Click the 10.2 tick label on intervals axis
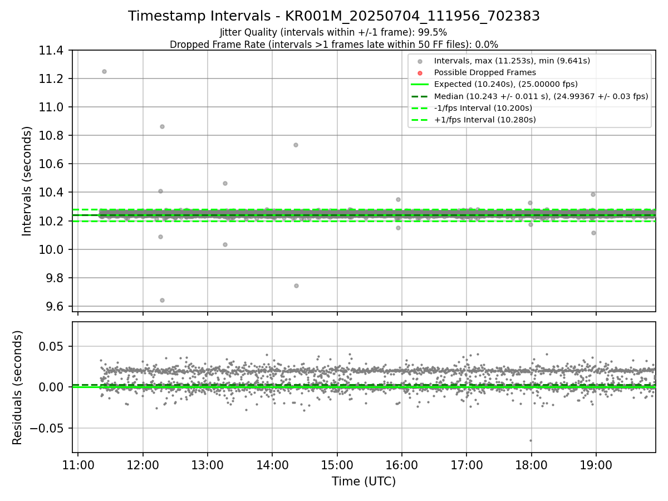 52,221
